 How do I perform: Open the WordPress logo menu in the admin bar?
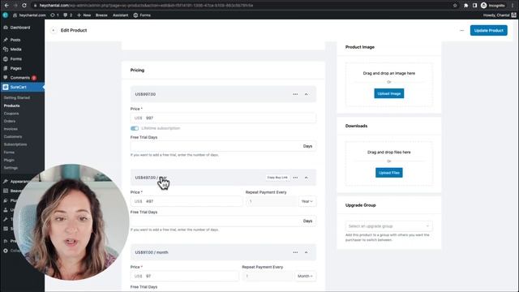tap(6, 15)
